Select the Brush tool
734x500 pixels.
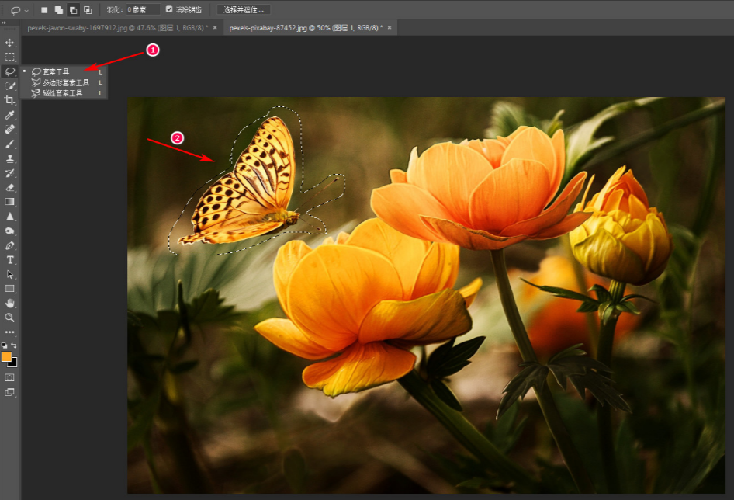point(9,144)
